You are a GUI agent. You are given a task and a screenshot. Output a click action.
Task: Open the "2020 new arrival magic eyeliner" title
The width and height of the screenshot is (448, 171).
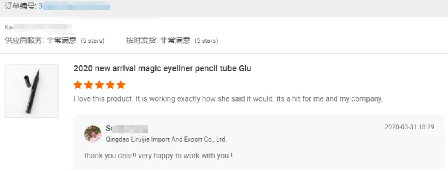165,69
